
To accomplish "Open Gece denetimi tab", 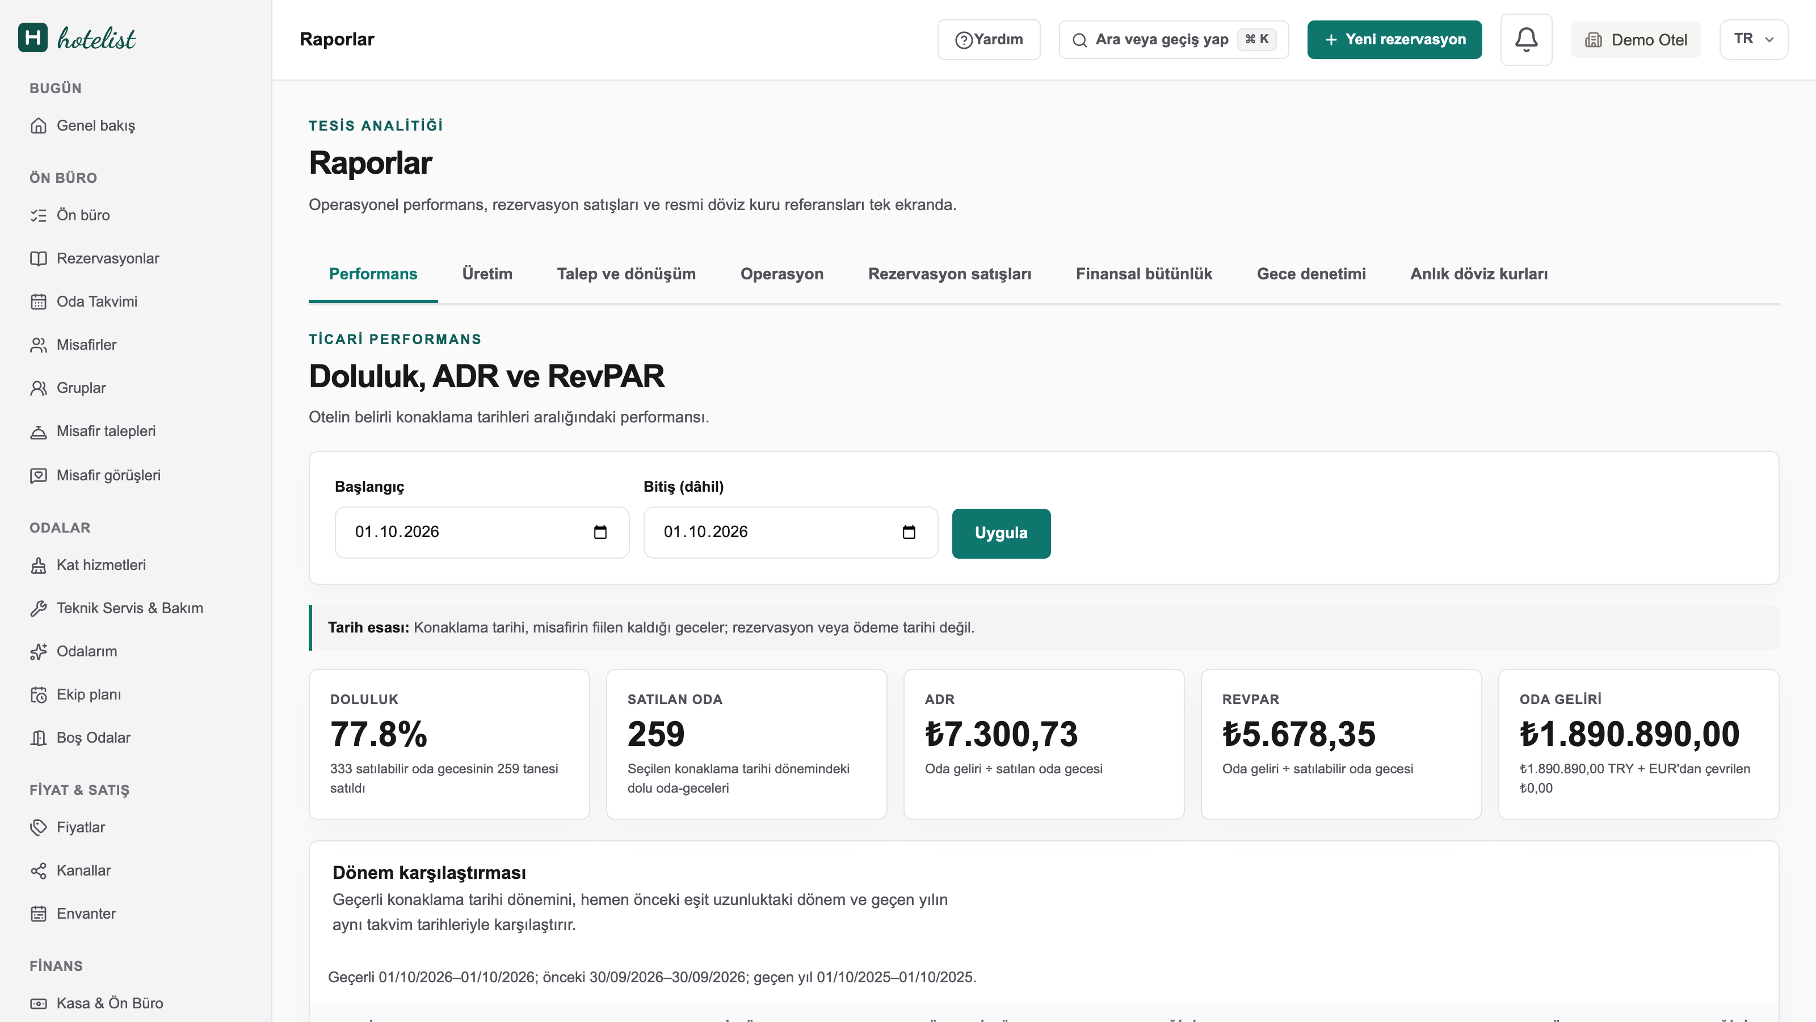I will 1311,274.
